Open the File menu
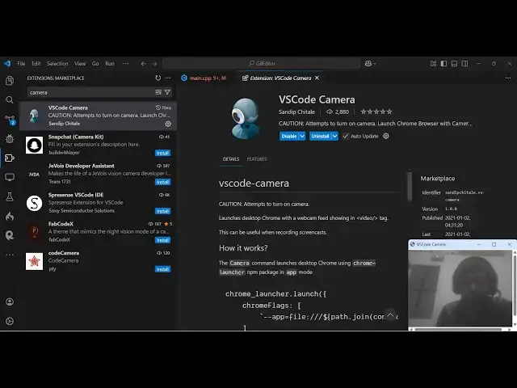 (x=21, y=63)
